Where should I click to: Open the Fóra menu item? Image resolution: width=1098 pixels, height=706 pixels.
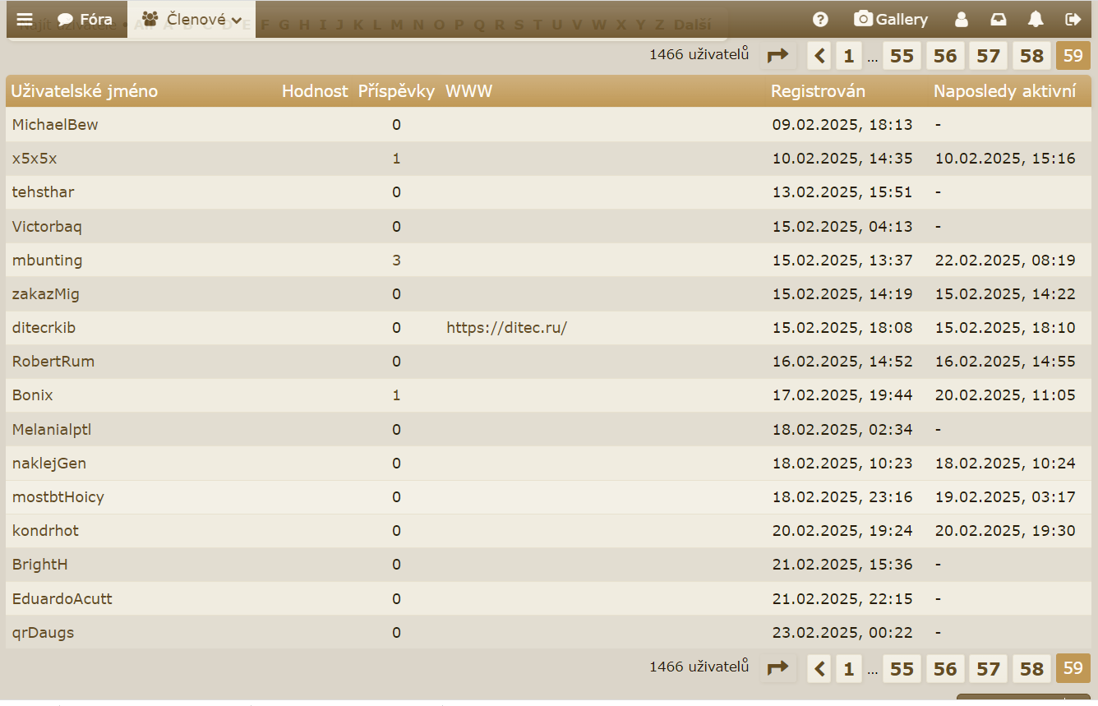85,20
